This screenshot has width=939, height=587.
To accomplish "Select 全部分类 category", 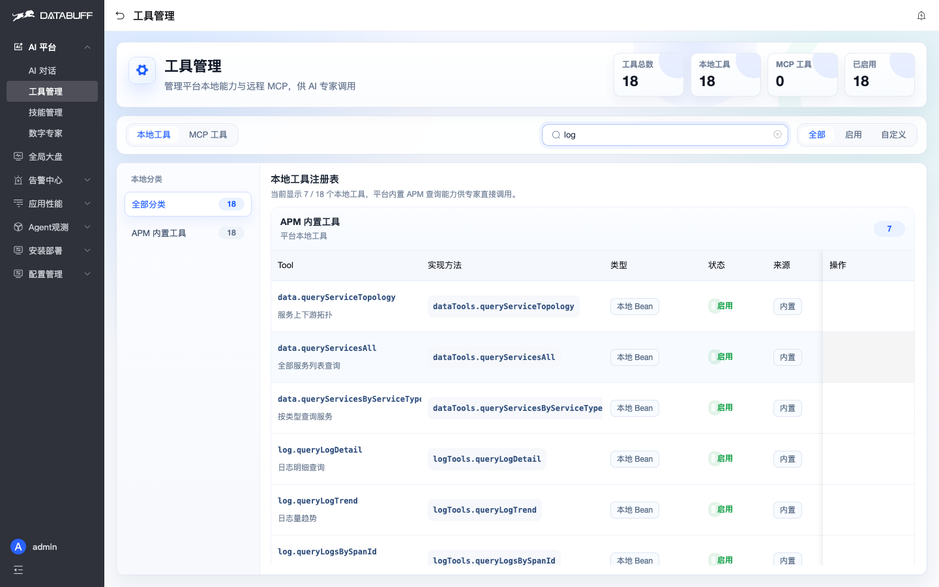I will [188, 204].
